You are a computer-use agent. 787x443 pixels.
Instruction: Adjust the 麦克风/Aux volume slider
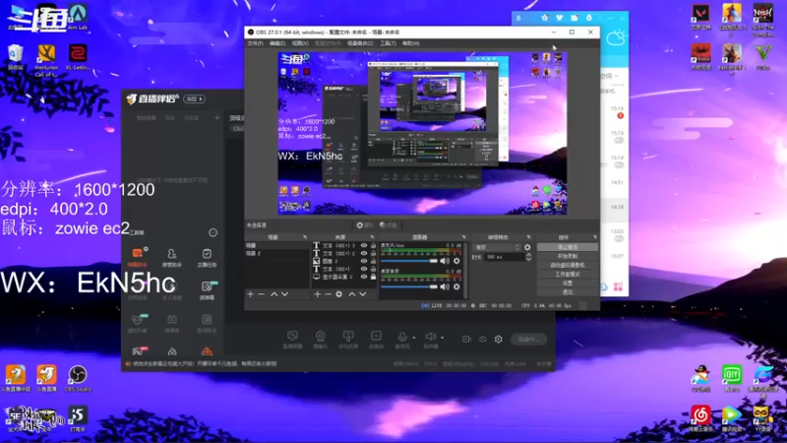coord(409,261)
